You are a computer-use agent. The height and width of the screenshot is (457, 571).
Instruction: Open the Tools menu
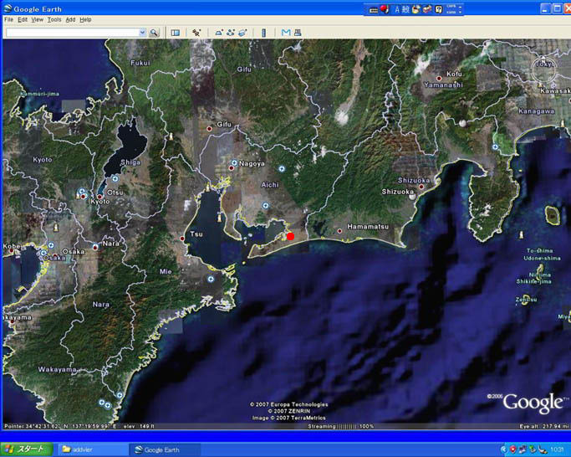pyautogui.click(x=54, y=20)
